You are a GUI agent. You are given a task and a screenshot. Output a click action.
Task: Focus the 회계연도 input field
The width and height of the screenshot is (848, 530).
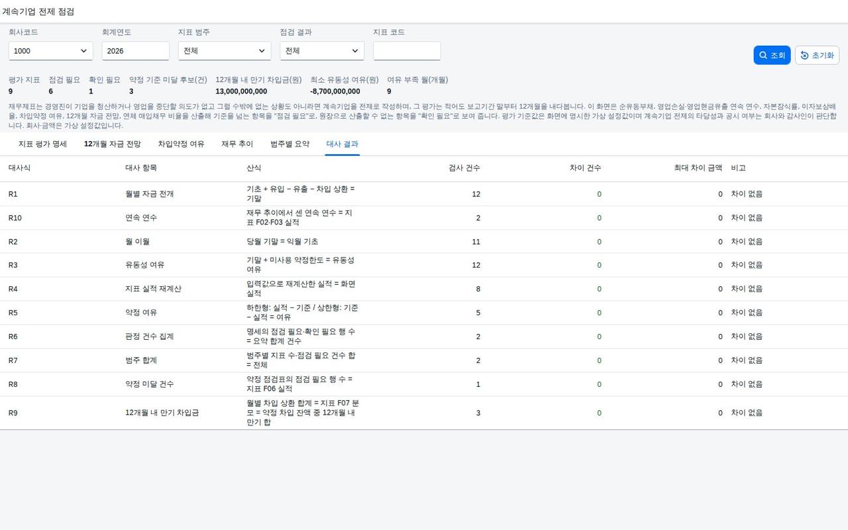click(x=135, y=51)
